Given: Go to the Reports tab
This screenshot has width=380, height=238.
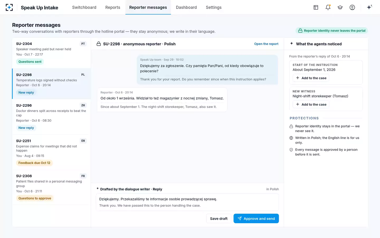Looking at the screenshot, I should (x=113, y=7).
